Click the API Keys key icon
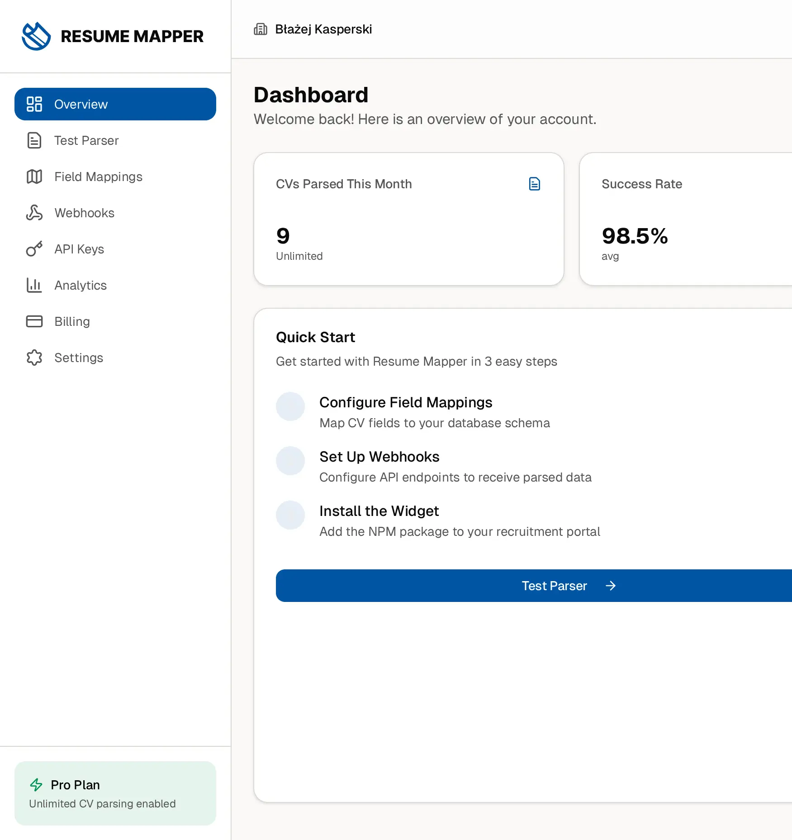 click(34, 249)
